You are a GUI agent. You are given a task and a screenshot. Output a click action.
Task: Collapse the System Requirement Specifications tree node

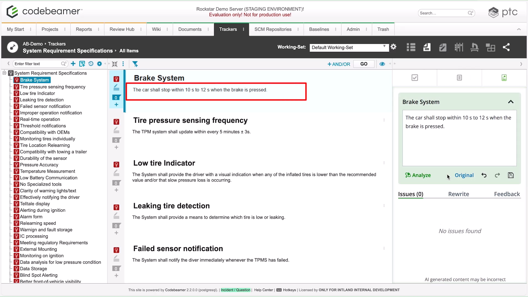click(x=4, y=73)
